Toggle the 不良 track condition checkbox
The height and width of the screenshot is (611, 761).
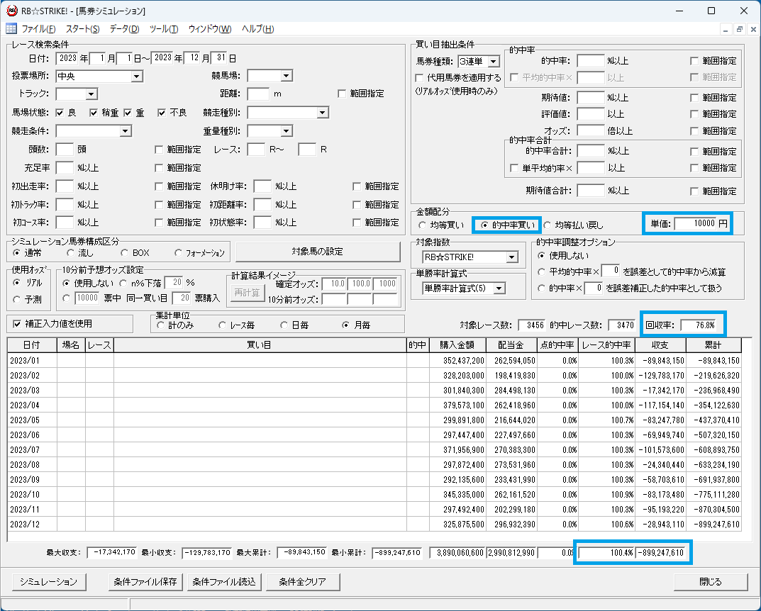point(162,113)
